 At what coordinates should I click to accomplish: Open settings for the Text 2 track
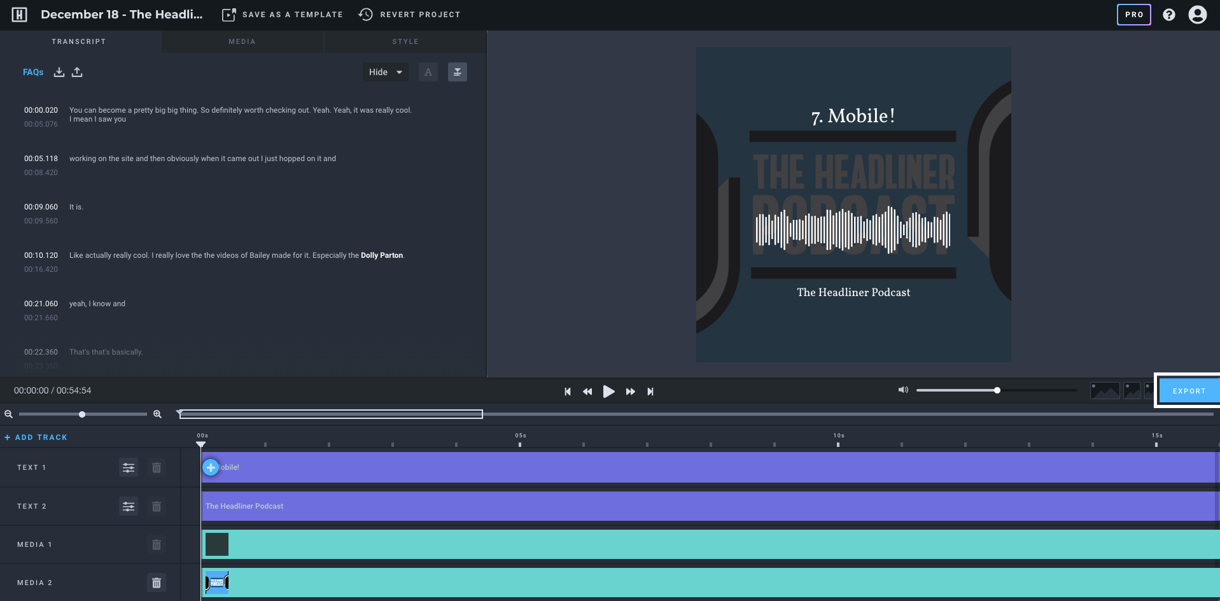click(x=129, y=507)
